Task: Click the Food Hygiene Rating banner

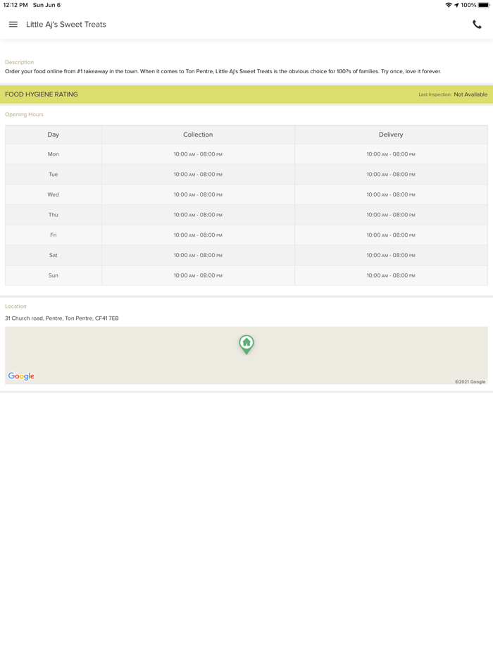Action: coord(246,94)
